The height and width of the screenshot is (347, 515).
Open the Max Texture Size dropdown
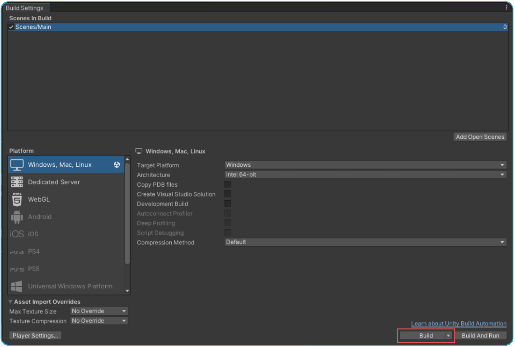(x=99, y=311)
